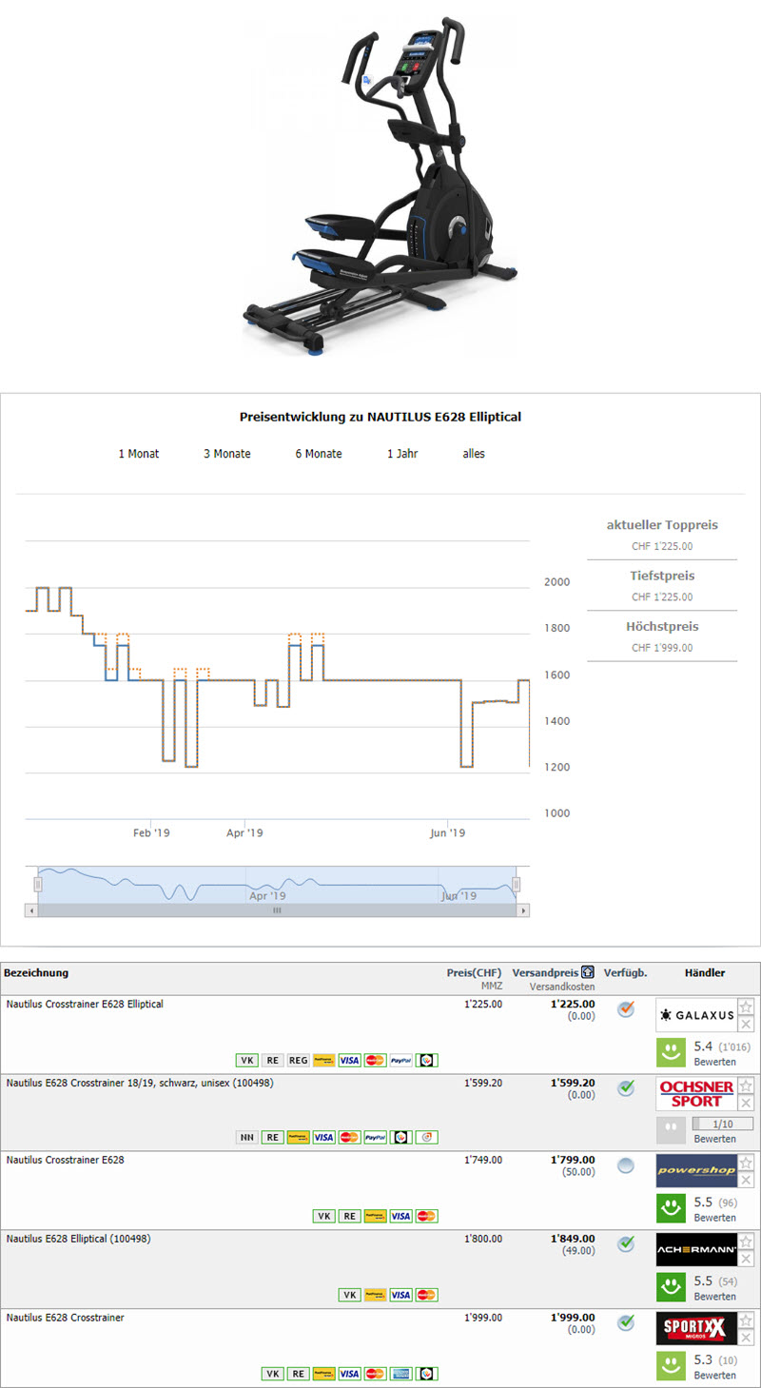Click the Galaxus merchant logo
761x1388 pixels.
point(696,1015)
